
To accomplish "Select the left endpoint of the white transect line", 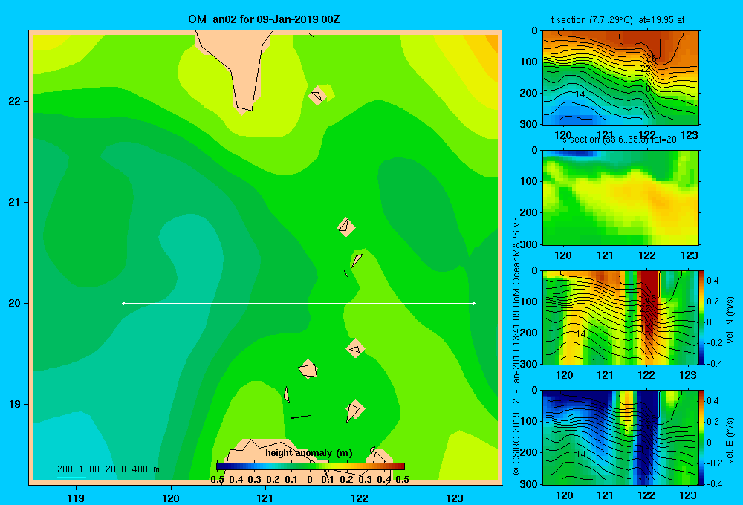I will point(123,303).
